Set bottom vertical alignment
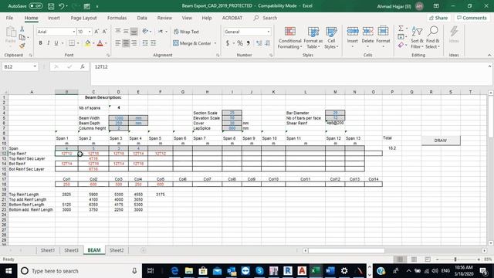Screen dimensions: 494x278 click(134, 32)
